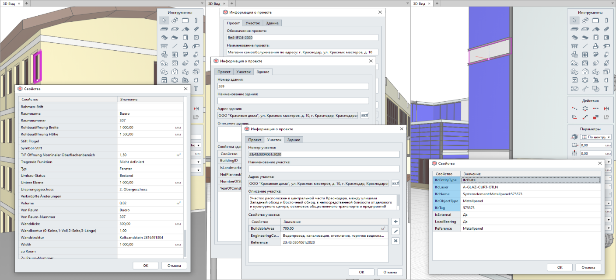Click the Обозначение проекта field
The height and width of the screenshot is (280, 616).
pyautogui.click(x=302, y=38)
